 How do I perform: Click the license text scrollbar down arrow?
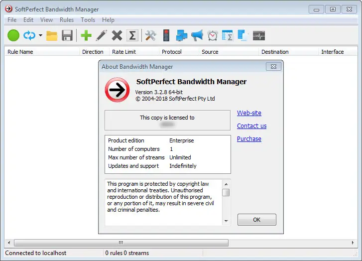pyautogui.click(x=226, y=221)
